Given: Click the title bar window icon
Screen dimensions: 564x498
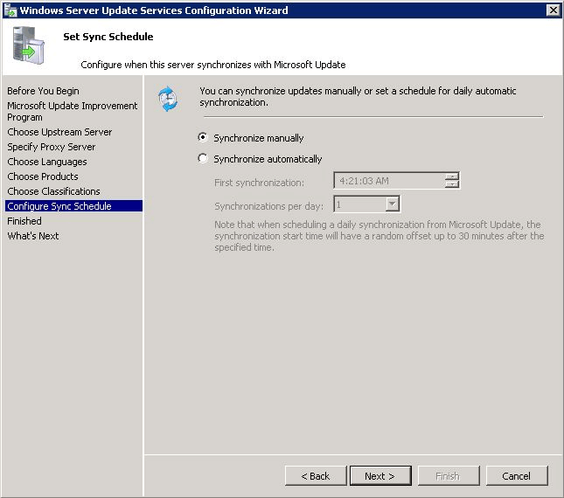Looking at the screenshot, I should (x=10, y=10).
